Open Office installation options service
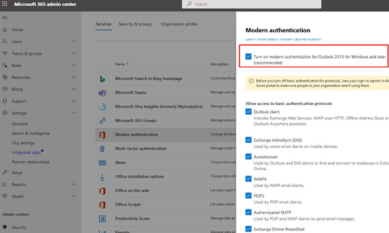The width and height of the screenshot is (389, 233). (x=140, y=176)
